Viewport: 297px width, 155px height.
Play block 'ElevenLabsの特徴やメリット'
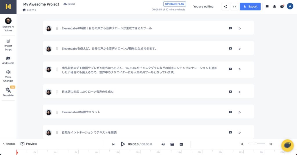click(x=240, y=112)
